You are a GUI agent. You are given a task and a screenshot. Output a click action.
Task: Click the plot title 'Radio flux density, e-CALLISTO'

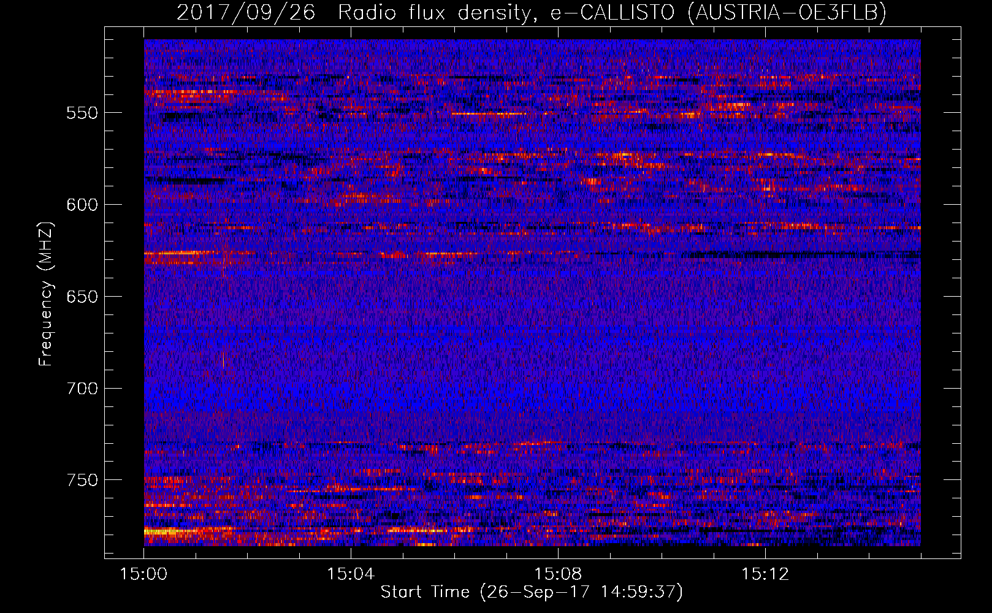506,12
